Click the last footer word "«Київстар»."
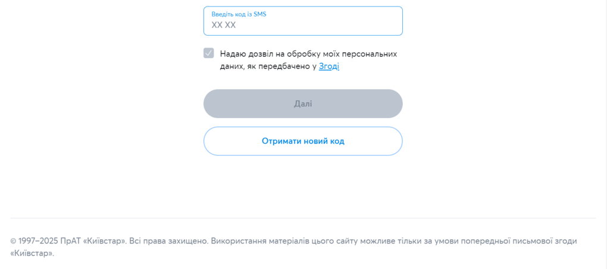Viewport: 607px width, 269px height. (x=32, y=254)
